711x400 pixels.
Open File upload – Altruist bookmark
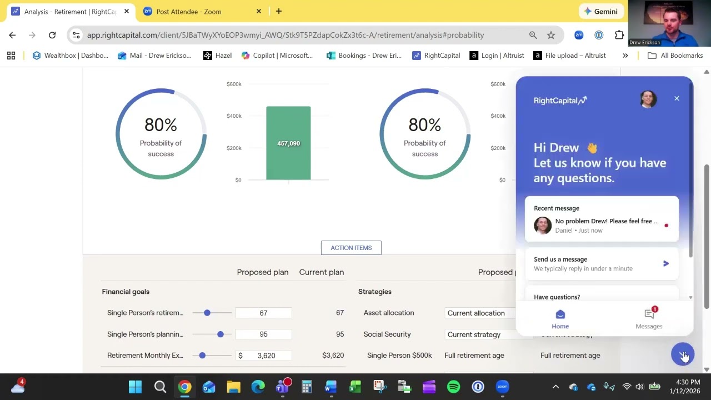(x=569, y=56)
